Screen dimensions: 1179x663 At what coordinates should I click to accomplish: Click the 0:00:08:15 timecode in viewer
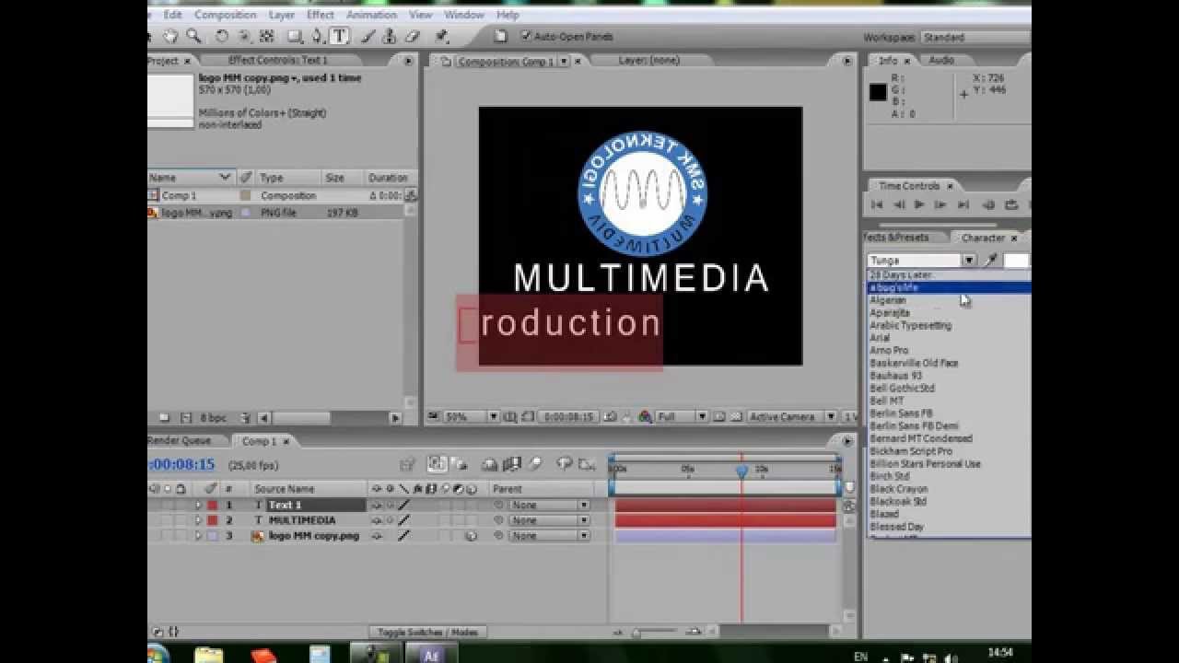pyautogui.click(x=568, y=417)
